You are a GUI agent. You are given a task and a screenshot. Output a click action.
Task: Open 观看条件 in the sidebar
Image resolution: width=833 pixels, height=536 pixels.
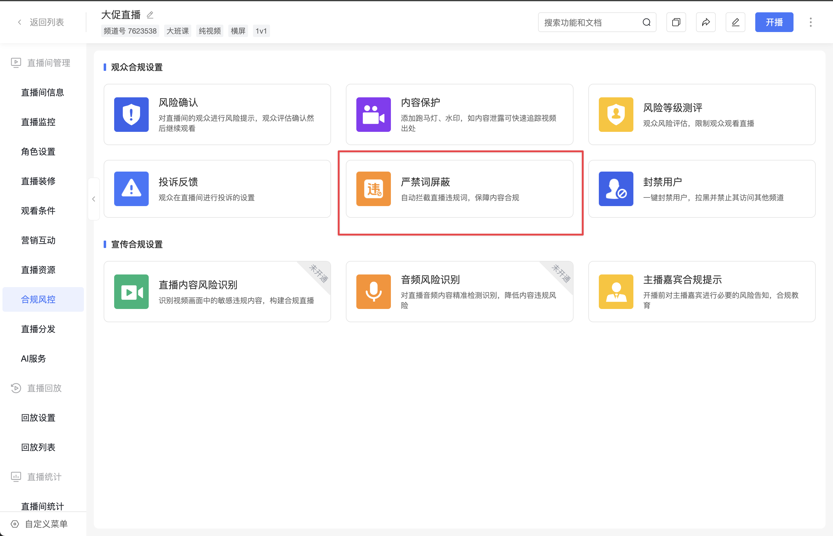click(43, 211)
